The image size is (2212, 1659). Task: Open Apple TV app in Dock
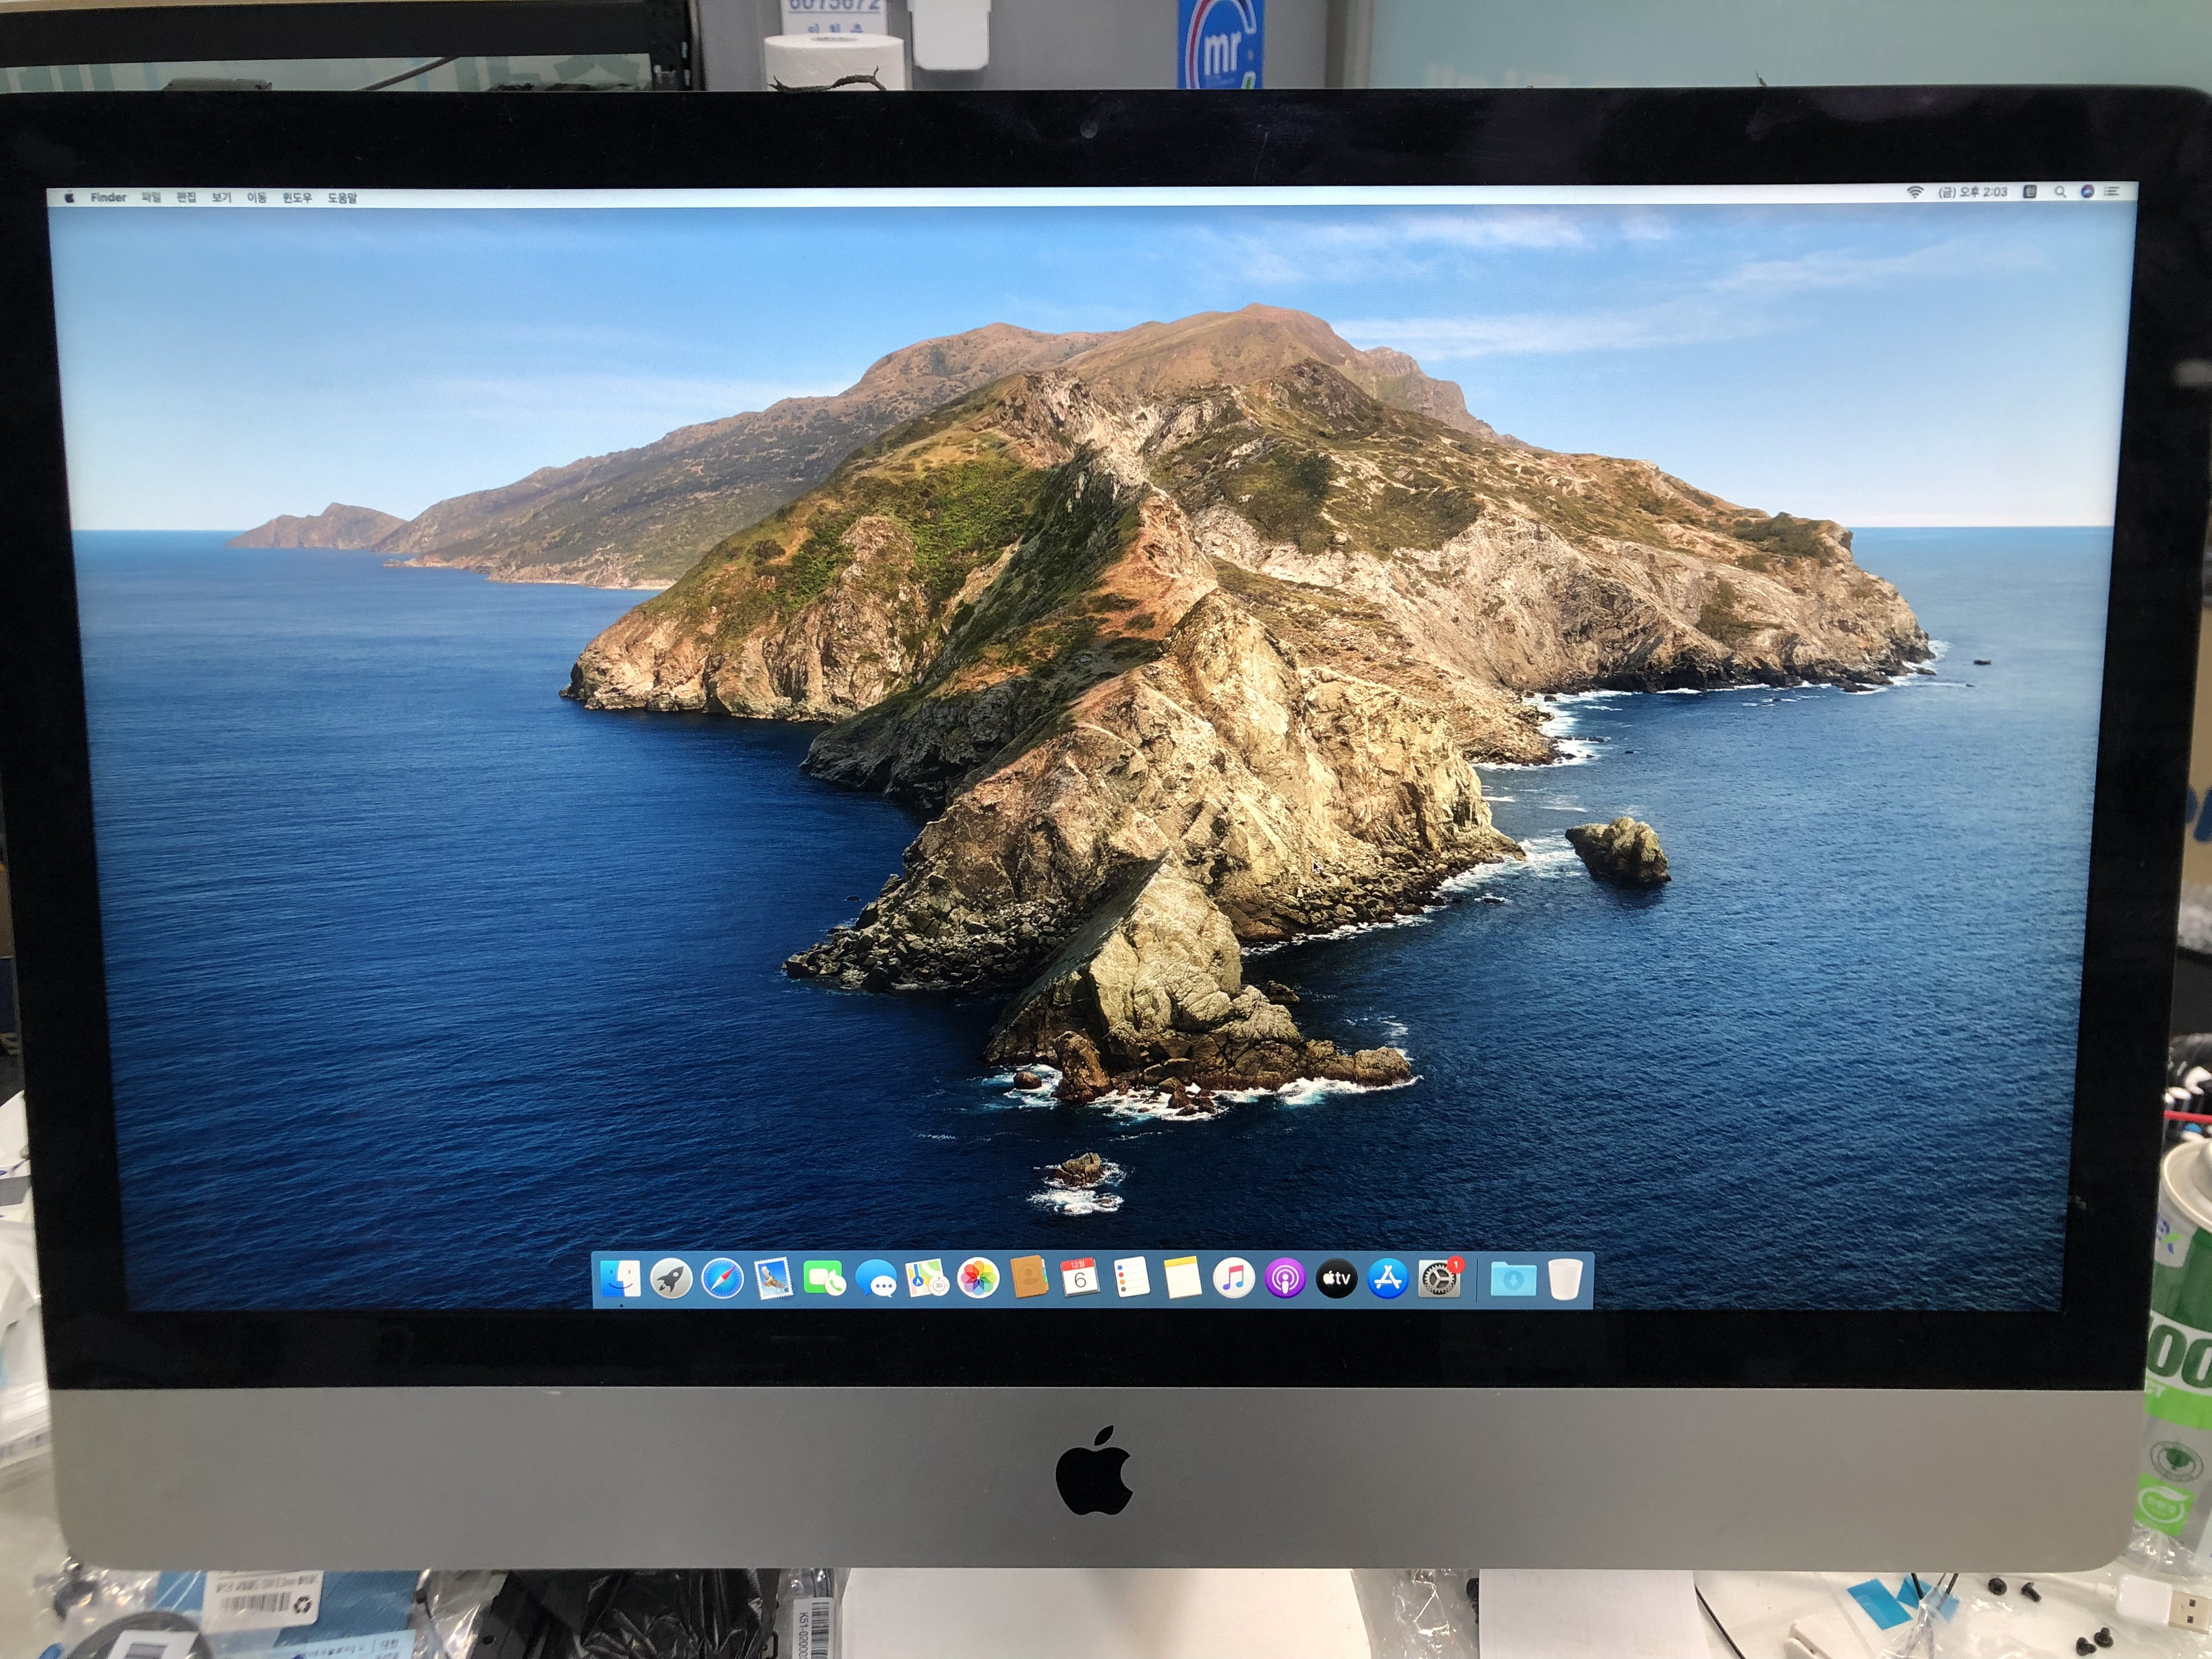(1336, 1278)
